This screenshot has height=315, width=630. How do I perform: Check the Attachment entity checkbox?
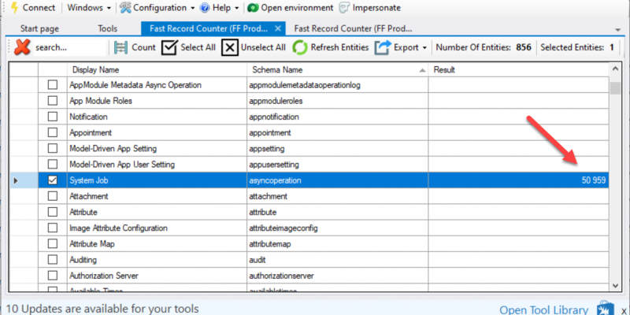[x=53, y=196]
